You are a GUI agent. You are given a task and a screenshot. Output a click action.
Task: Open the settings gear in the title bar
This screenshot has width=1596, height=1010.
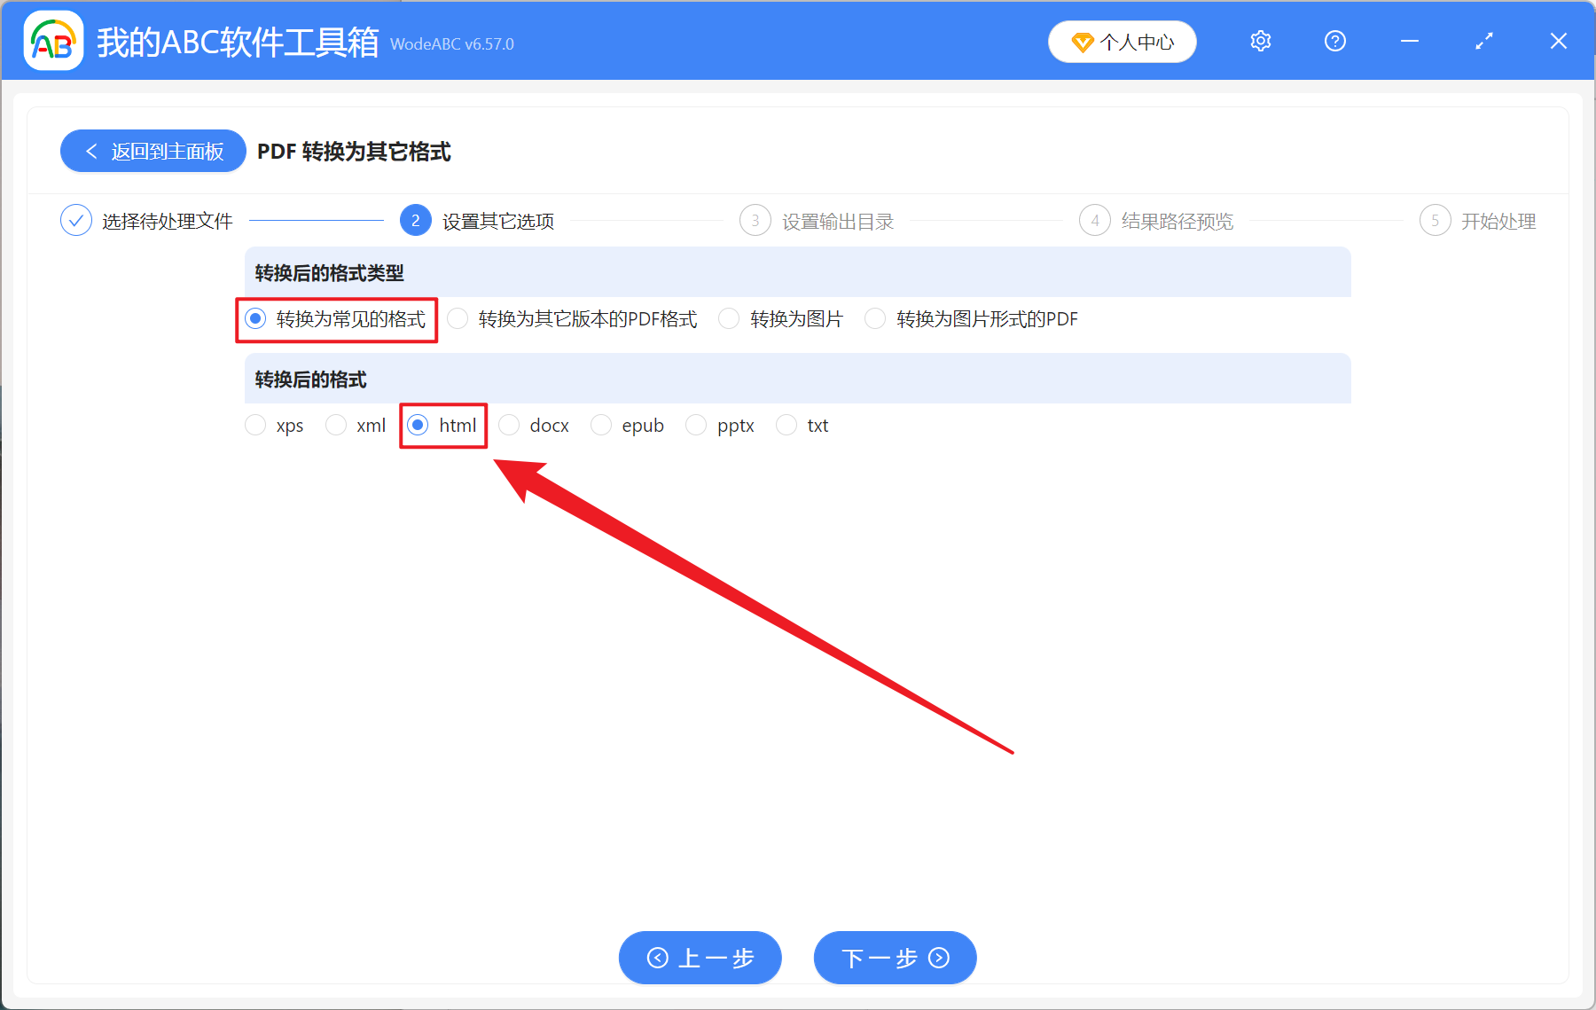[1260, 41]
